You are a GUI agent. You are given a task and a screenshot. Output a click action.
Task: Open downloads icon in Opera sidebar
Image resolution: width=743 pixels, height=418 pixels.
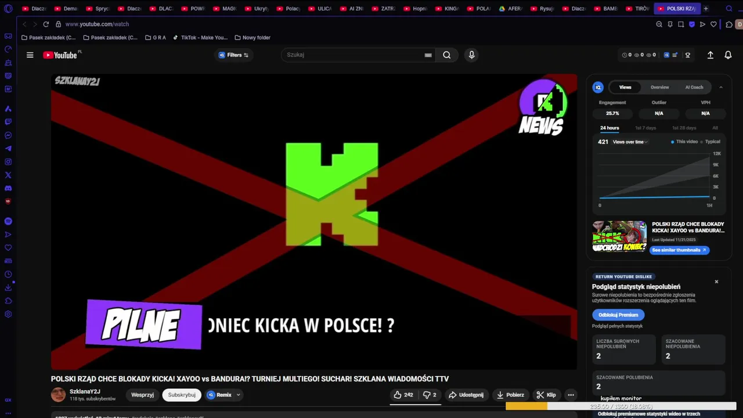pyautogui.click(x=8, y=288)
